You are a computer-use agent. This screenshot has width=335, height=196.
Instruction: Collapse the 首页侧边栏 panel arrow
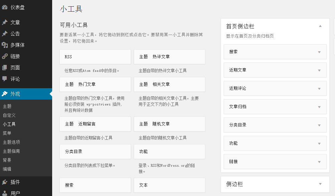[320, 26]
